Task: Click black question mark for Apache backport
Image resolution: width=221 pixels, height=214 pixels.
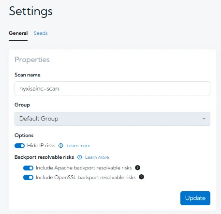Action: point(137,168)
